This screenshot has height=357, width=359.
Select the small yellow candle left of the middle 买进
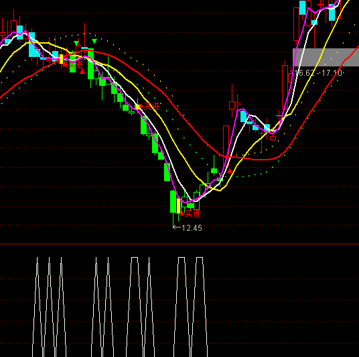click(137, 107)
